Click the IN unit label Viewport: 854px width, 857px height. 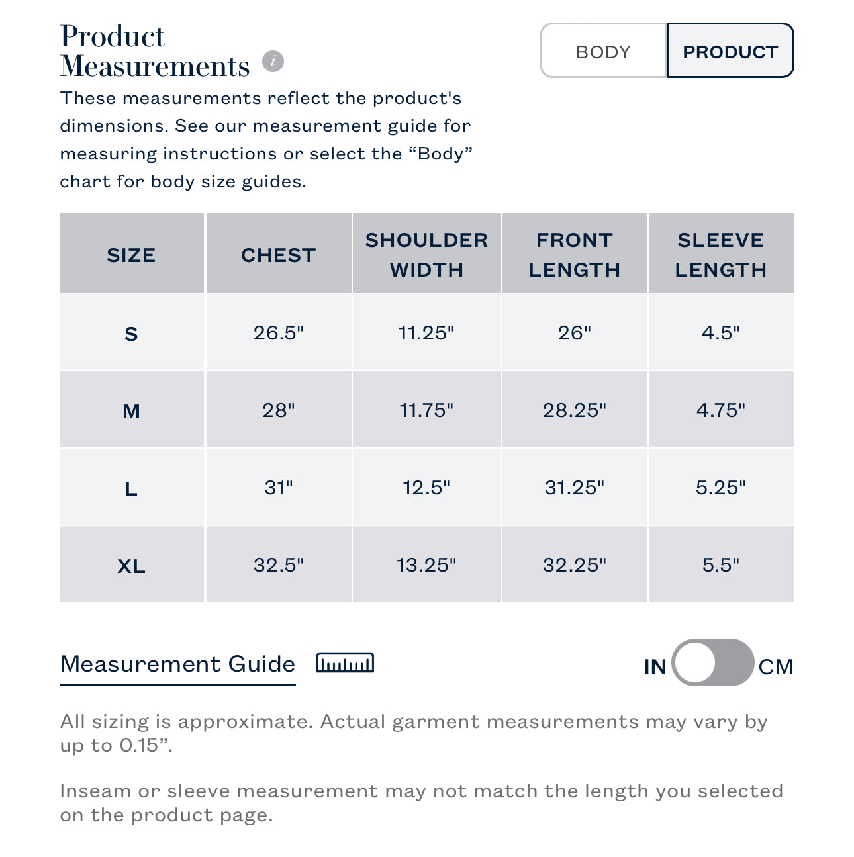(655, 667)
